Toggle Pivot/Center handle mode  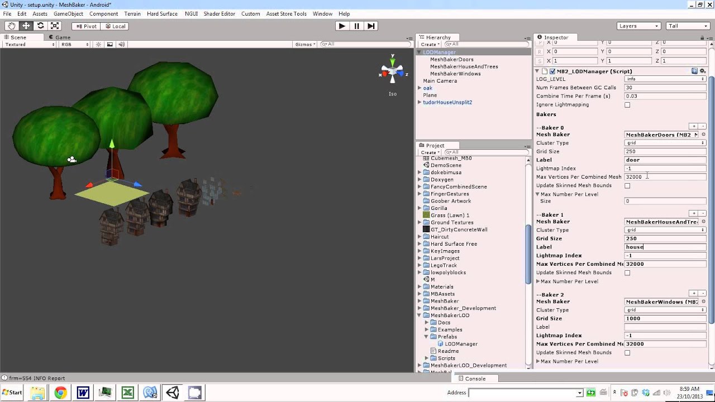[86, 26]
